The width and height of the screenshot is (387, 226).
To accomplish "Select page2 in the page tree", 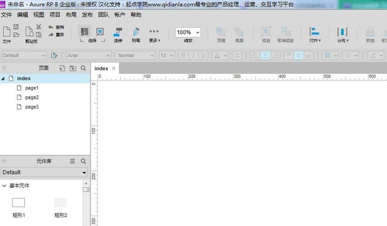I will pos(32,98).
